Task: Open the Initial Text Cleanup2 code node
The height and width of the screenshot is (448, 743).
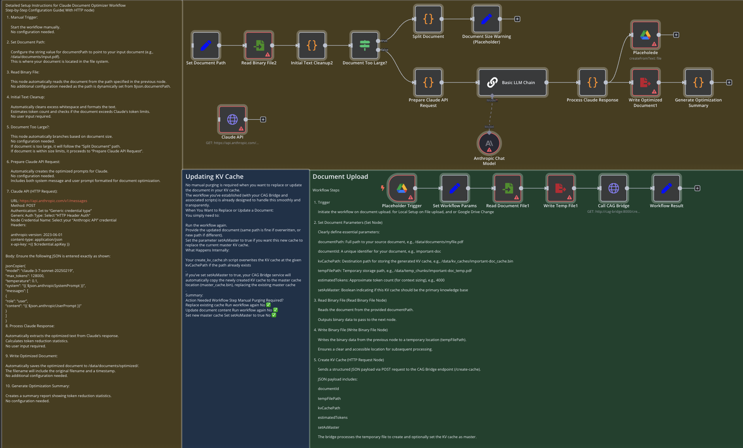Action: 312,45
